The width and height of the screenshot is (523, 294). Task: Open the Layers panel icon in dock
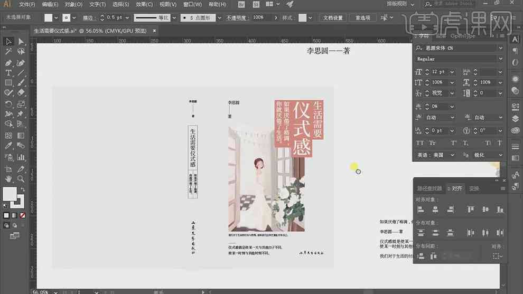pyautogui.click(x=515, y=118)
